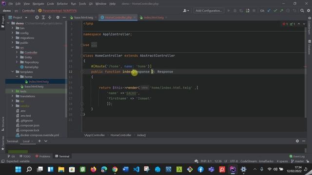
Task: Collapse the demo root folder
Action: click(x=8, y=23)
